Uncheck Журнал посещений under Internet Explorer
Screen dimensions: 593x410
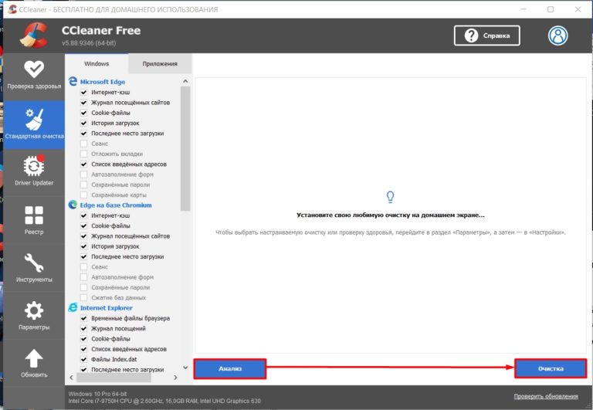click(x=83, y=328)
